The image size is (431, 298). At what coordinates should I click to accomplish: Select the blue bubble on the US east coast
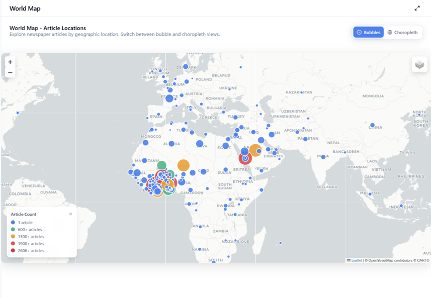(18, 113)
